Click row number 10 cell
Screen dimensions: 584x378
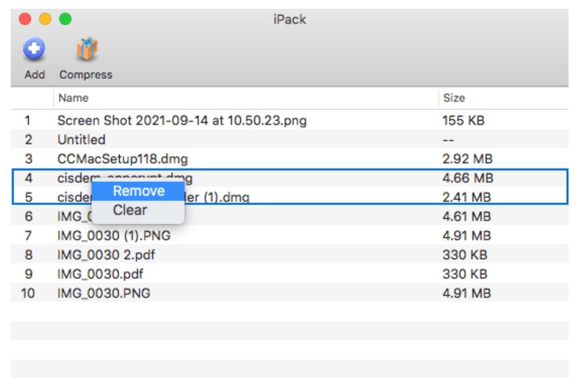pos(28,293)
